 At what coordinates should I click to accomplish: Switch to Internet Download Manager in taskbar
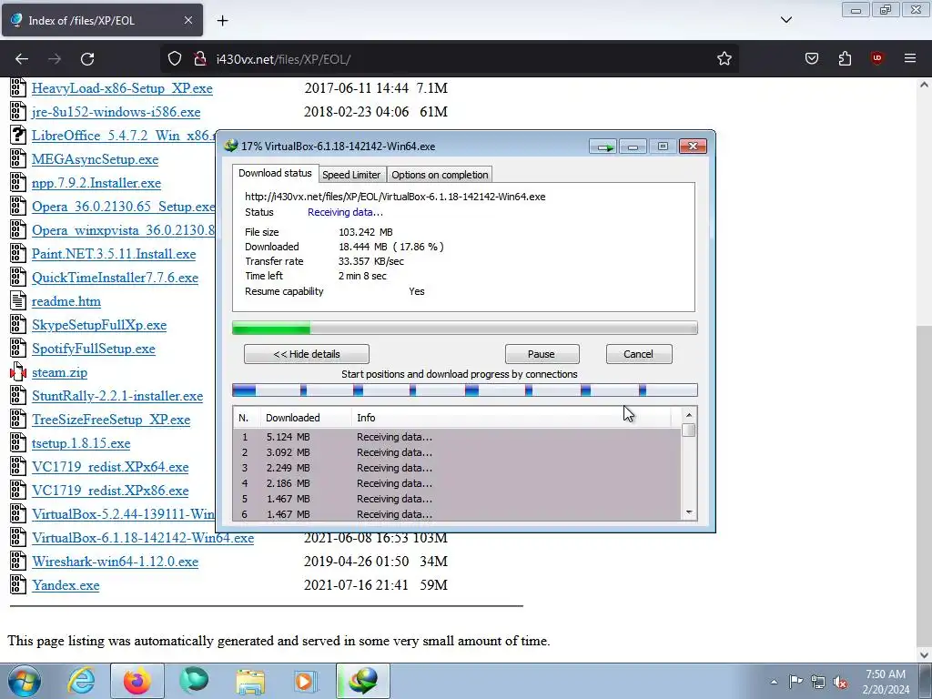[x=362, y=681]
